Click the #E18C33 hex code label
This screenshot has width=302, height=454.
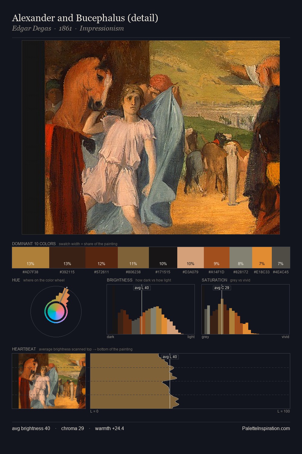(262, 272)
